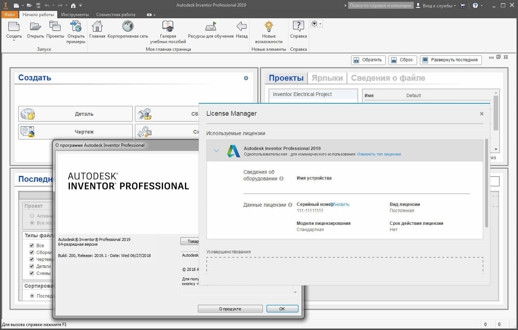Click Чертеж button in Создать panel
Image resolution: width=518 pixels, height=330 pixels.
[x=75, y=132]
